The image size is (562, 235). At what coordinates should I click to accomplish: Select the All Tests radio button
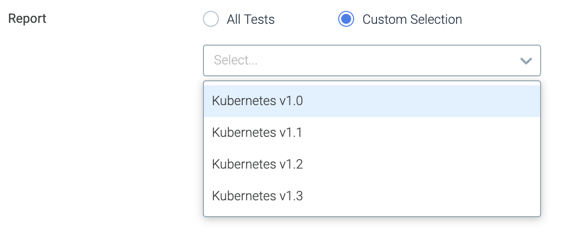[x=211, y=19]
